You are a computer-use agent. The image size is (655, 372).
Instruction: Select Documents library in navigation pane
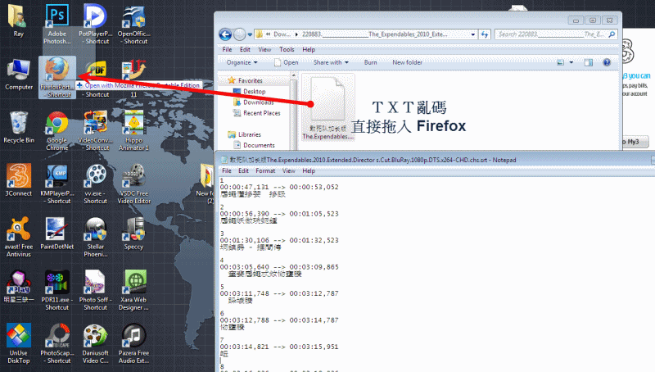coord(259,145)
